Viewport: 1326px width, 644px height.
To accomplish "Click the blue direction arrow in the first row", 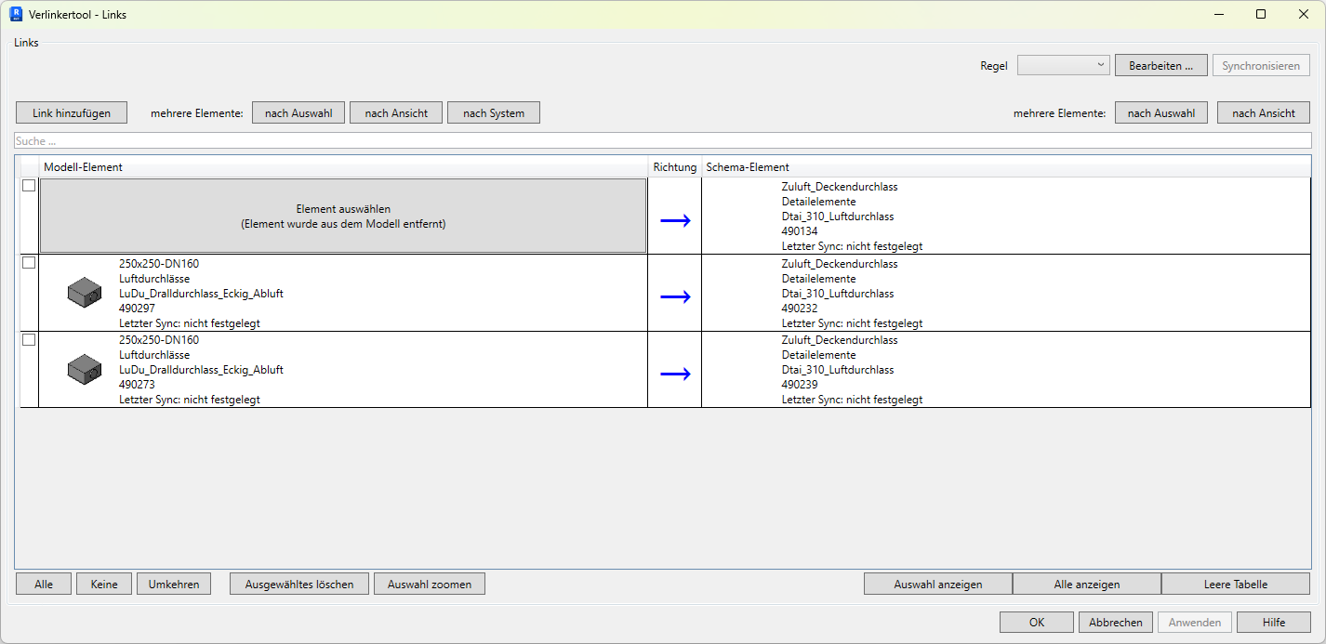I will (674, 220).
